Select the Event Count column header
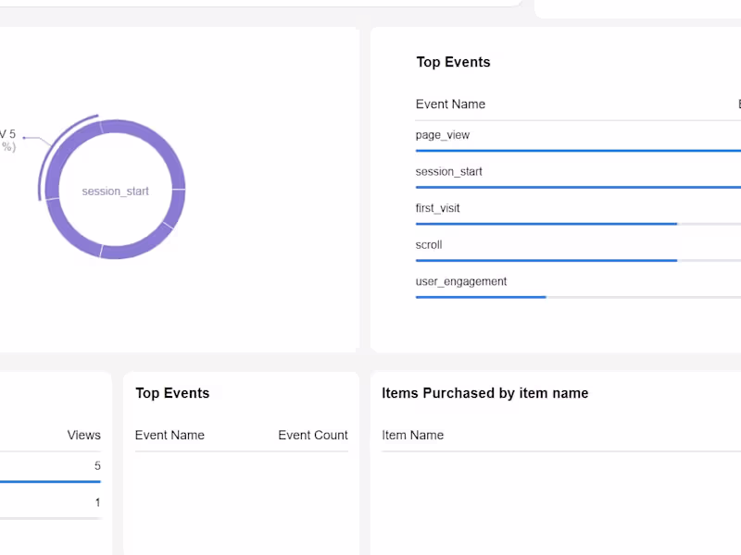Viewport: 741px width, 555px height. [312, 435]
